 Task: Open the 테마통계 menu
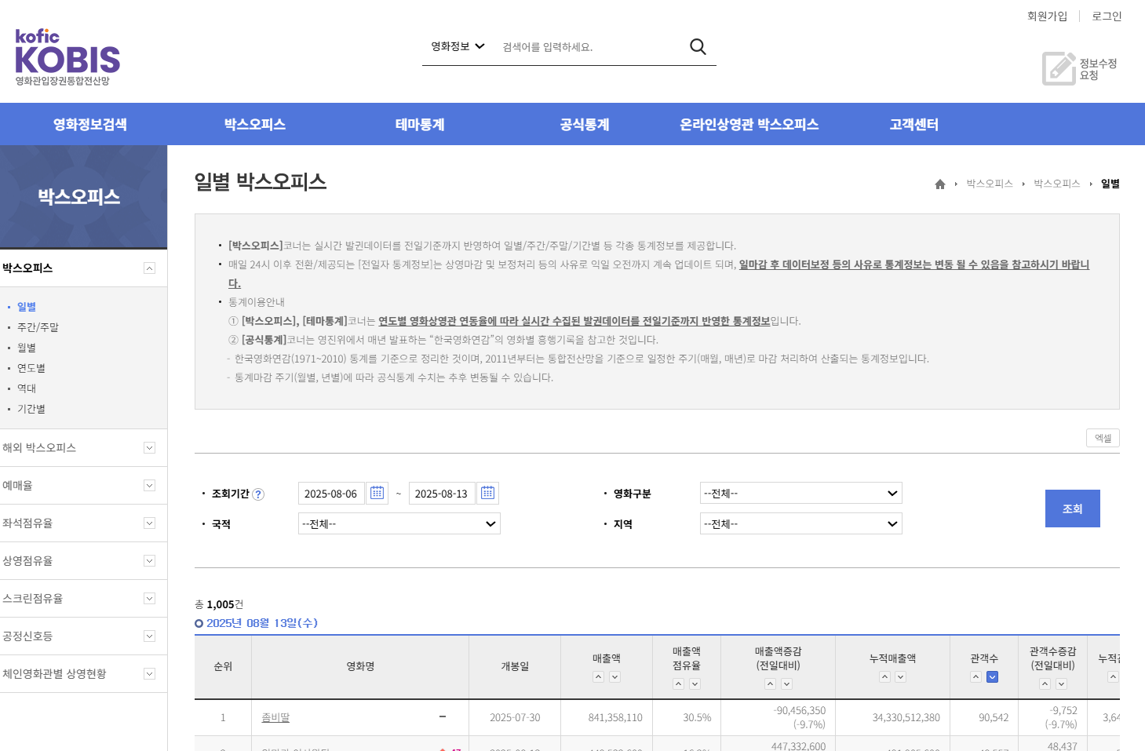419,124
